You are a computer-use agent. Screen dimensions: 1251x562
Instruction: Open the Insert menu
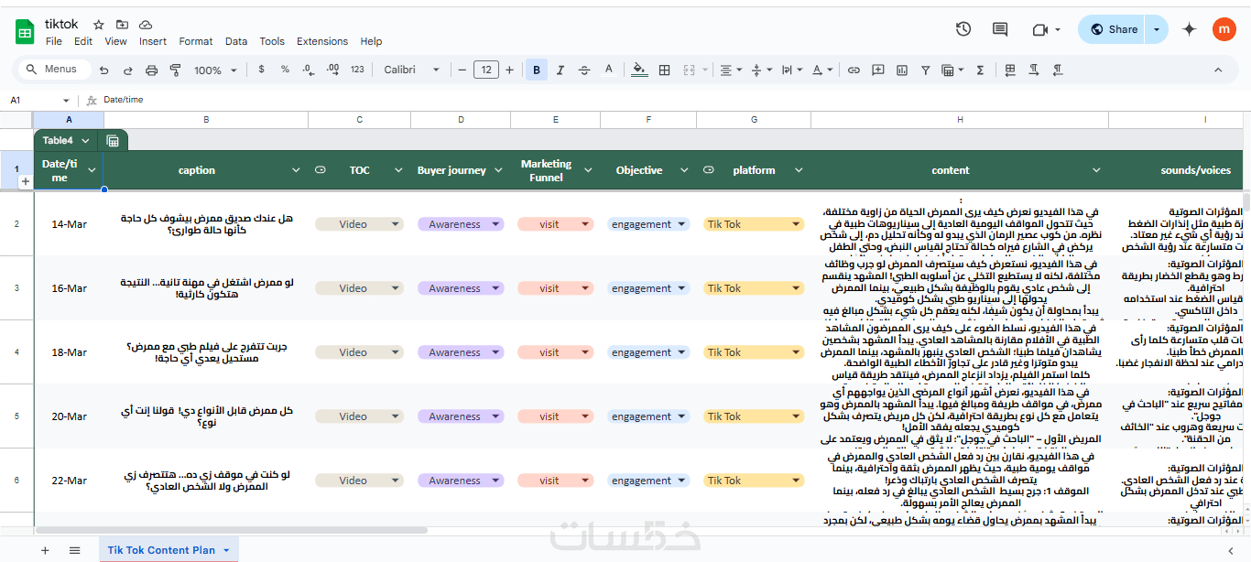(x=153, y=41)
